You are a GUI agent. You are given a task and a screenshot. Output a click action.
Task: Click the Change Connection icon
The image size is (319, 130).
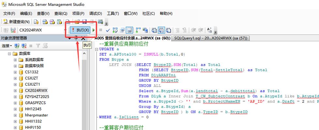click(13, 30)
